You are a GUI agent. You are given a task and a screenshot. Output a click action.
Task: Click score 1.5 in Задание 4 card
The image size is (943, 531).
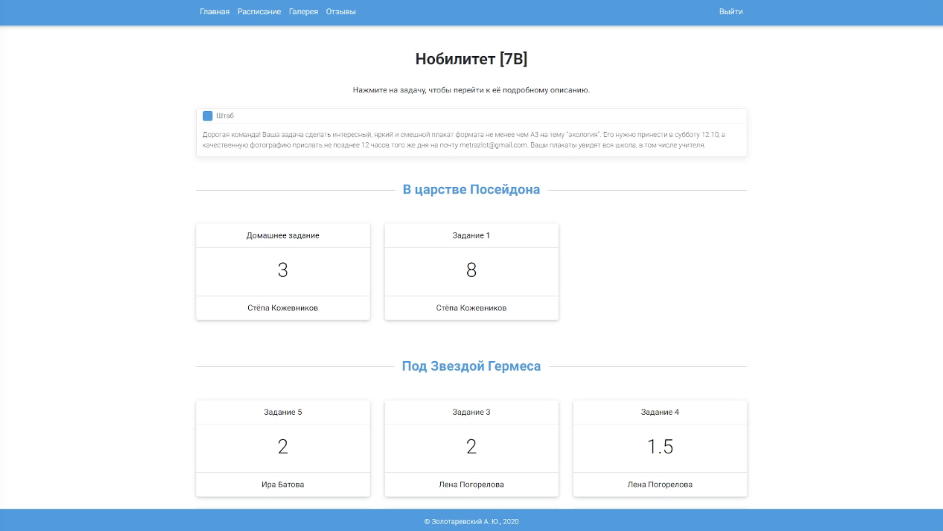(x=660, y=447)
